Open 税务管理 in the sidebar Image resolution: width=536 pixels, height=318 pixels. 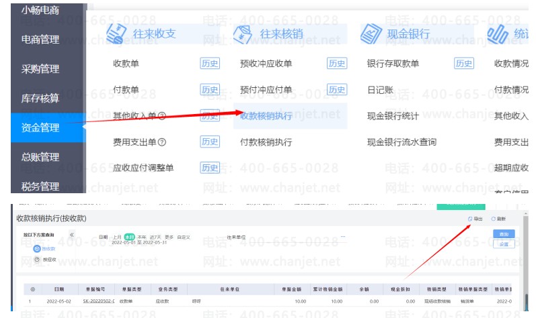[40, 186]
